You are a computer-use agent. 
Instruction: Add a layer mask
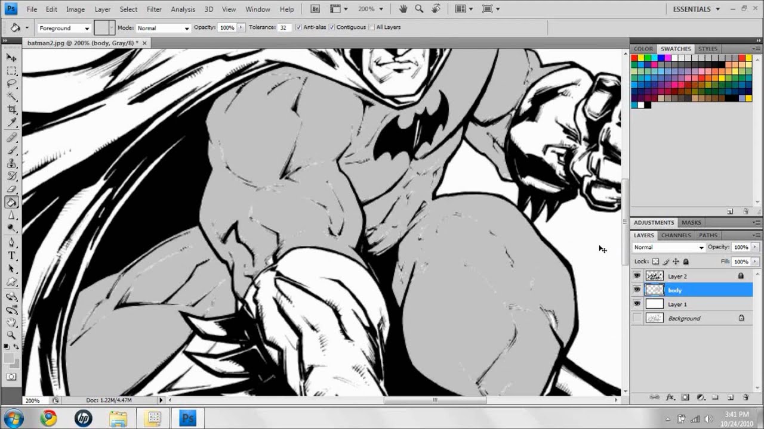(685, 397)
